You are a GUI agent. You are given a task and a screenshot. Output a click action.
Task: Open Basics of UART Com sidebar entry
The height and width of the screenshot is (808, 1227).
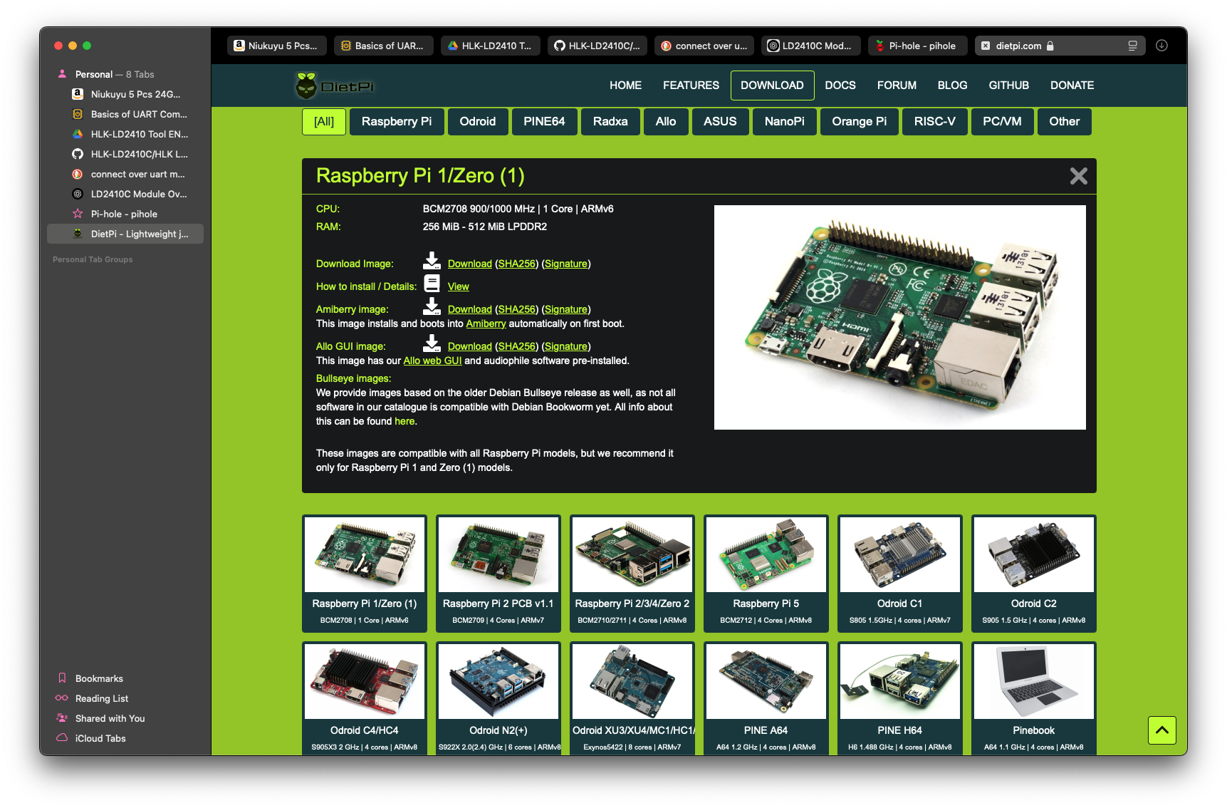[125, 114]
